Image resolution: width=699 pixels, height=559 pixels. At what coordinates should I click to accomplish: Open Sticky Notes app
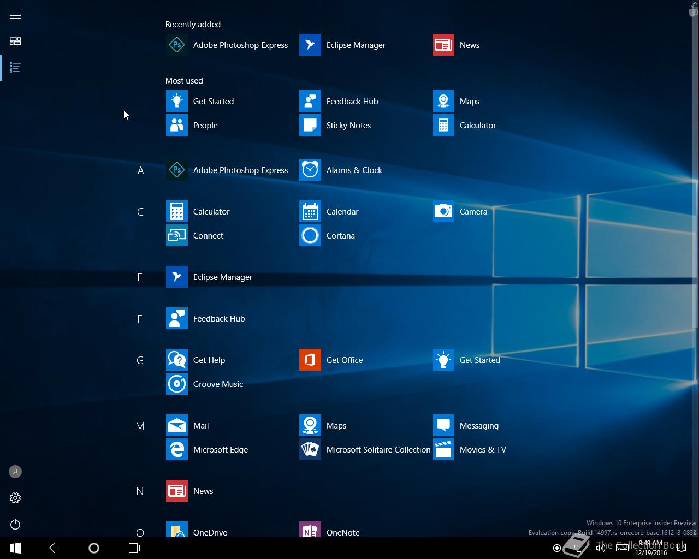coord(335,125)
